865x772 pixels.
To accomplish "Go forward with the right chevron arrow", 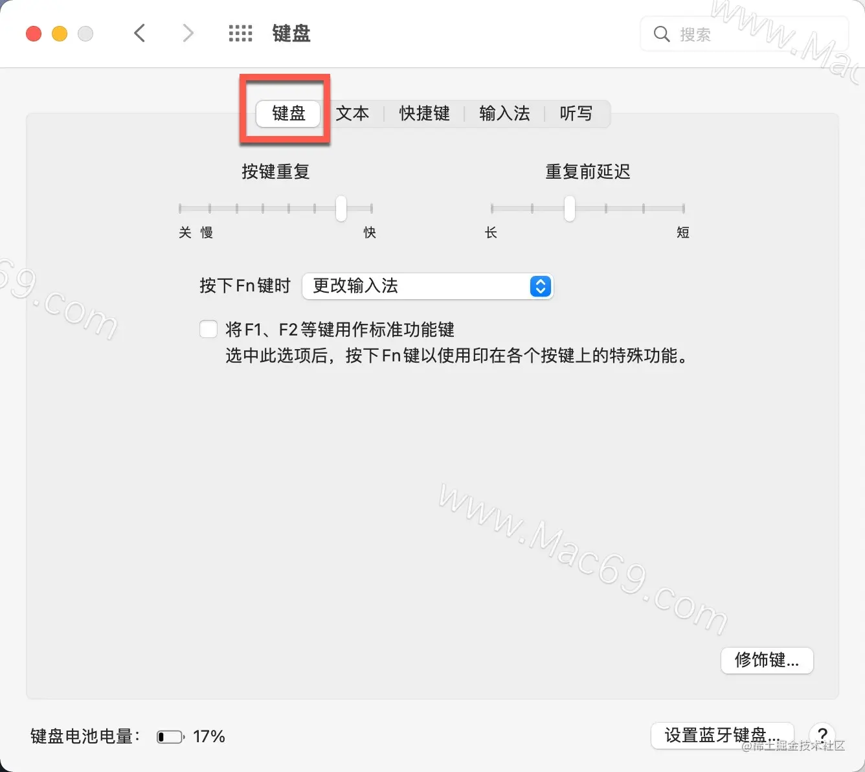I will (188, 33).
